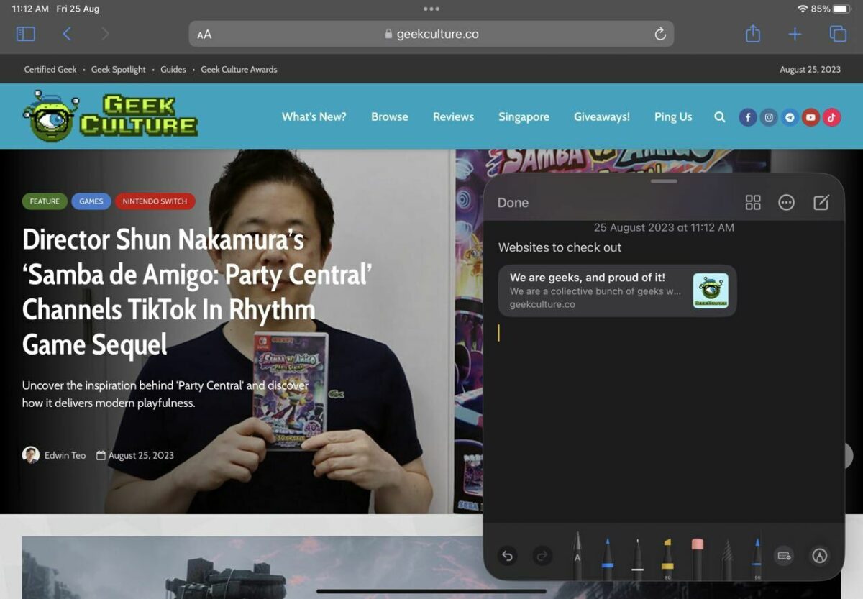Visit Geek Culture TikTok page
This screenshot has width=863, height=599.
pos(831,117)
